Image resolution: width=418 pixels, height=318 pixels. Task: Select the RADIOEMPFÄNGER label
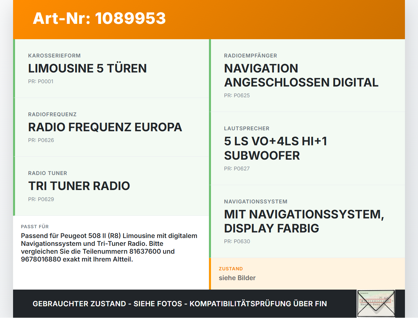[x=250, y=56]
